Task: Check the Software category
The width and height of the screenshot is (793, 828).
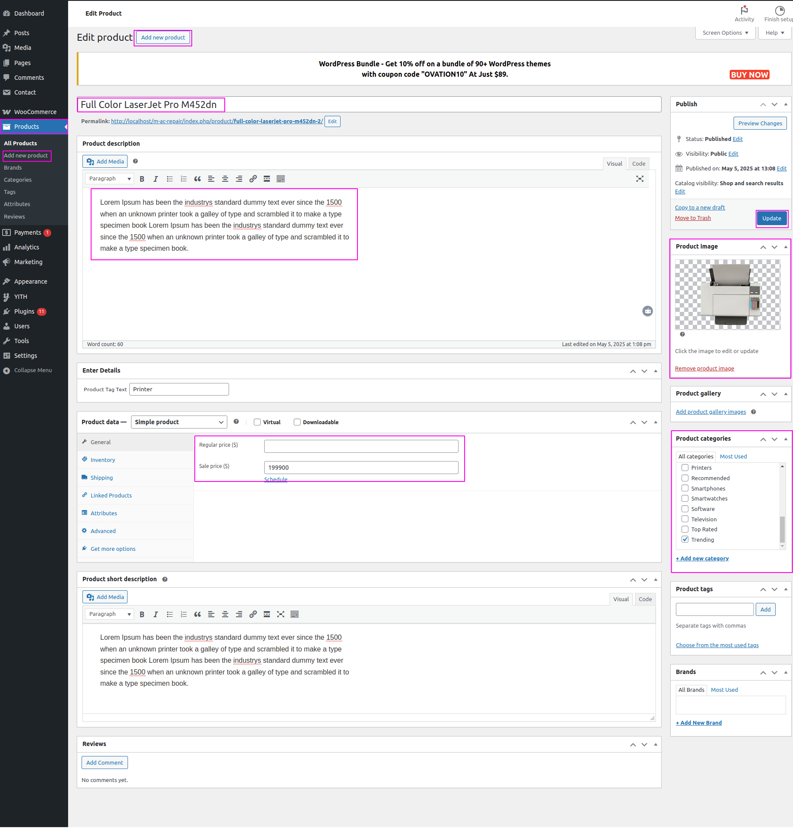Action: [685, 509]
